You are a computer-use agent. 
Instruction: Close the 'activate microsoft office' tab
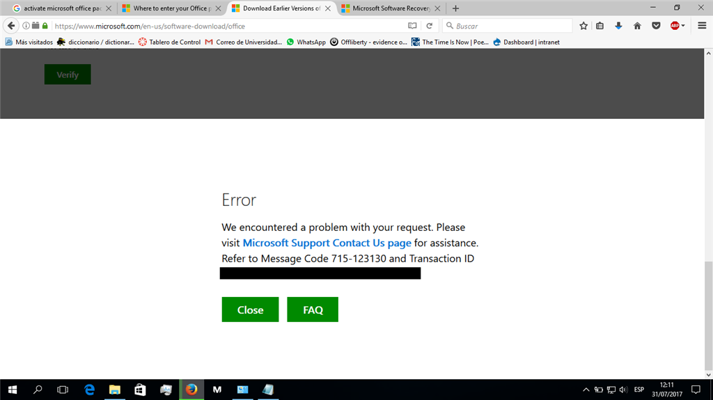[x=109, y=8]
